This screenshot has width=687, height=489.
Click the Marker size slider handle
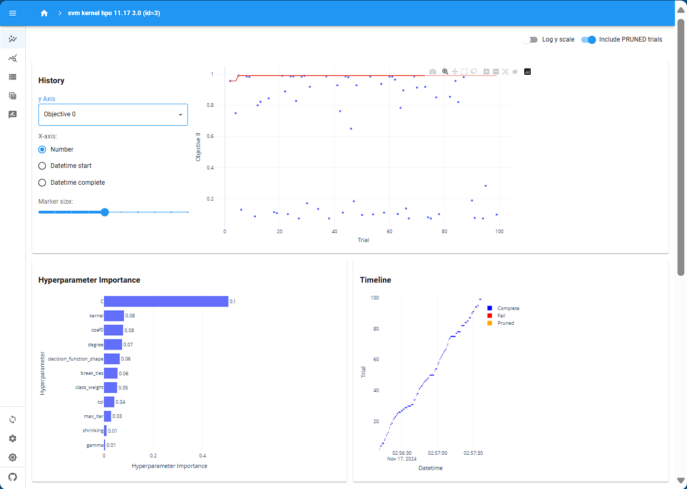pyautogui.click(x=105, y=212)
